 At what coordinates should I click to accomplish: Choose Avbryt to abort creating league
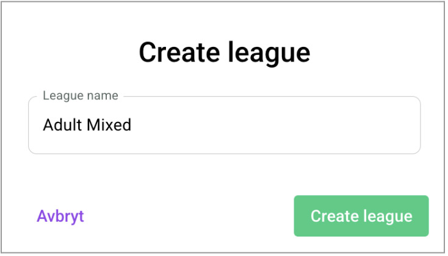pyautogui.click(x=60, y=216)
